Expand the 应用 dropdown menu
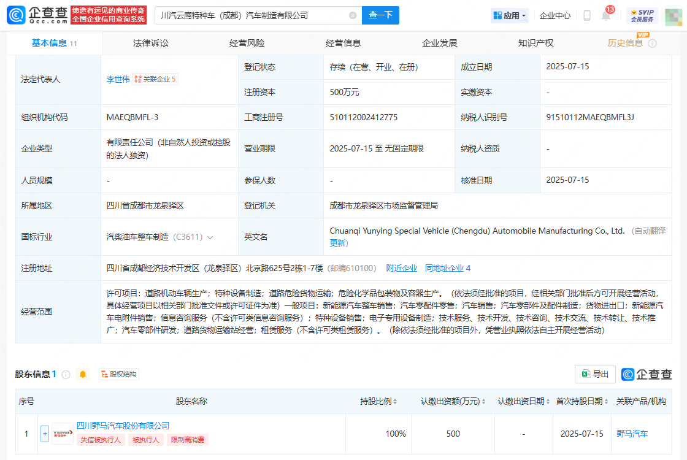The height and width of the screenshot is (460, 687). 509,15
